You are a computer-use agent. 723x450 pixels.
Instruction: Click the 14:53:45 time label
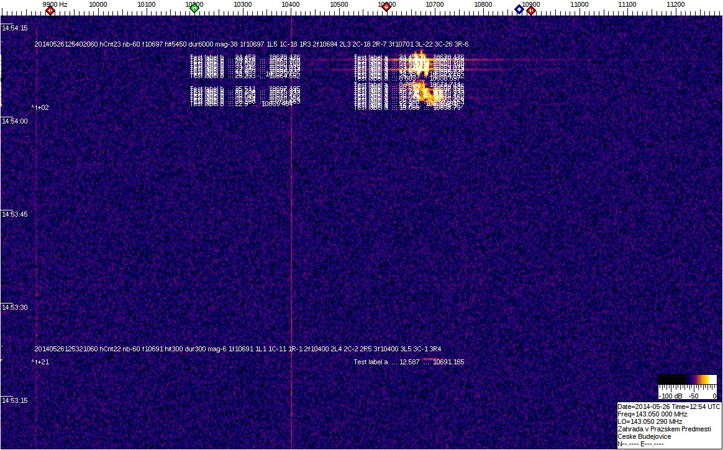click(14, 215)
